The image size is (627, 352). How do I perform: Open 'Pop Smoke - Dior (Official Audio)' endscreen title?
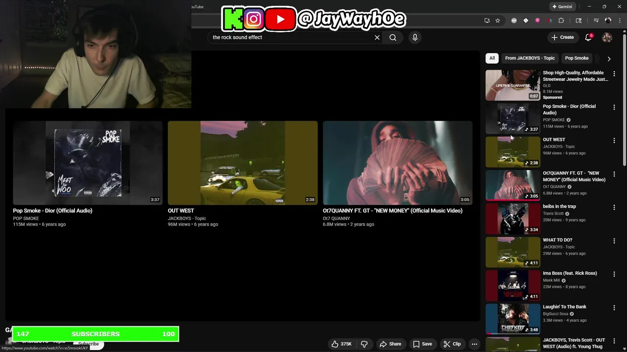[x=52, y=211]
